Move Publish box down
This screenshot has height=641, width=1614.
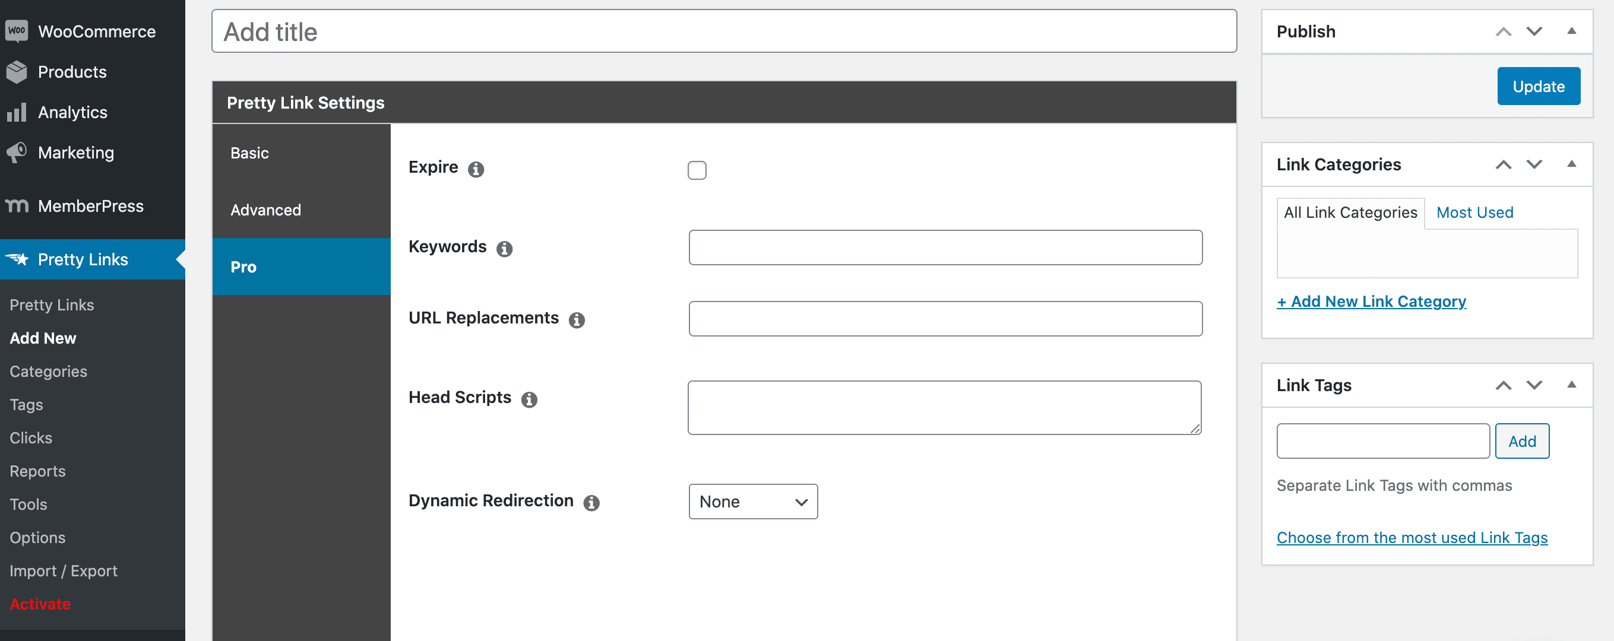click(1534, 31)
